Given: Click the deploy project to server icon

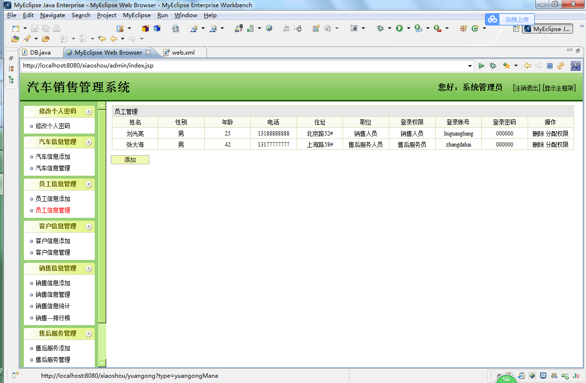Looking at the screenshot, I should pyautogui.click(x=239, y=29).
